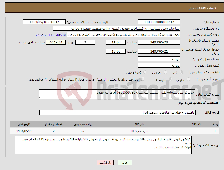
Task: Click the تاریخ نیاز column header
Action: [x=24, y=124]
